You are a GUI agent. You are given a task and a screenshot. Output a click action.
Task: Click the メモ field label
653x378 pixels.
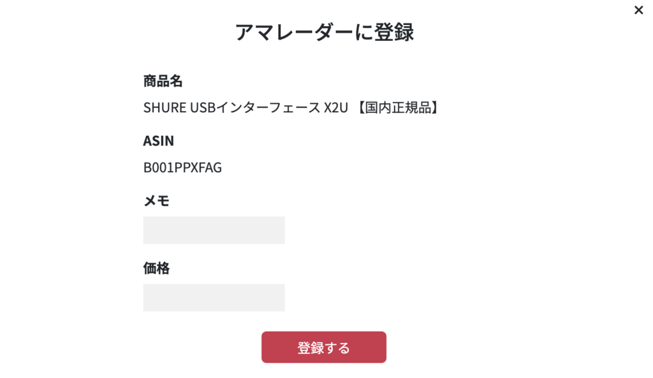pyautogui.click(x=156, y=201)
